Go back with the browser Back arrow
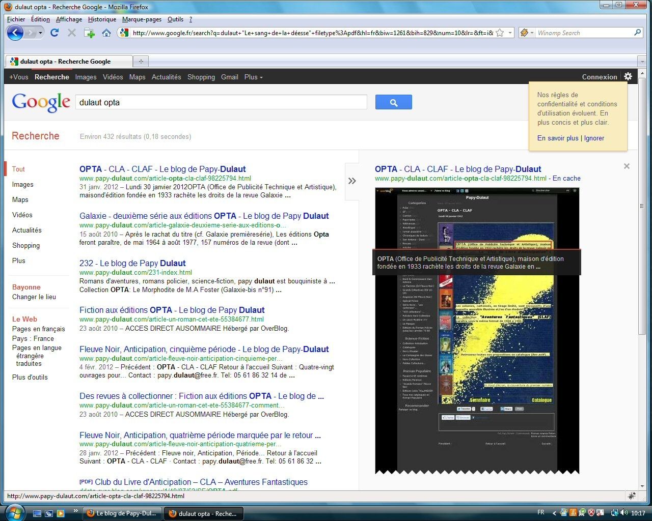Image resolution: width=652 pixels, height=521 pixels. [x=15, y=33]
